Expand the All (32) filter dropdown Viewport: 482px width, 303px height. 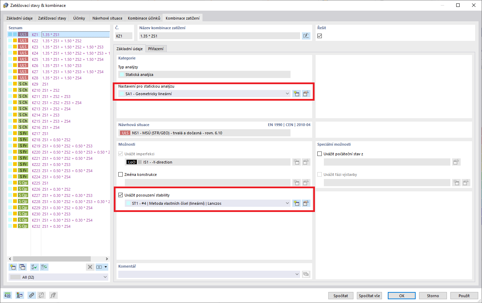tap(106, 277)
